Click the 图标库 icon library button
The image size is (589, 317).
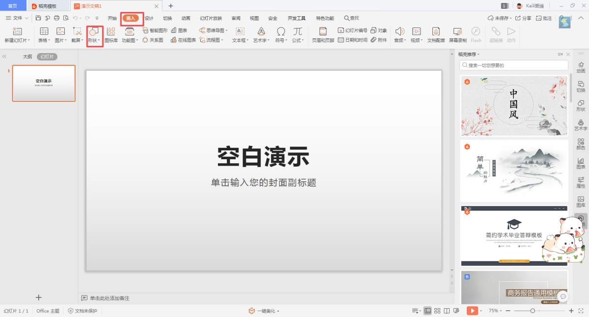coord(111,34)
